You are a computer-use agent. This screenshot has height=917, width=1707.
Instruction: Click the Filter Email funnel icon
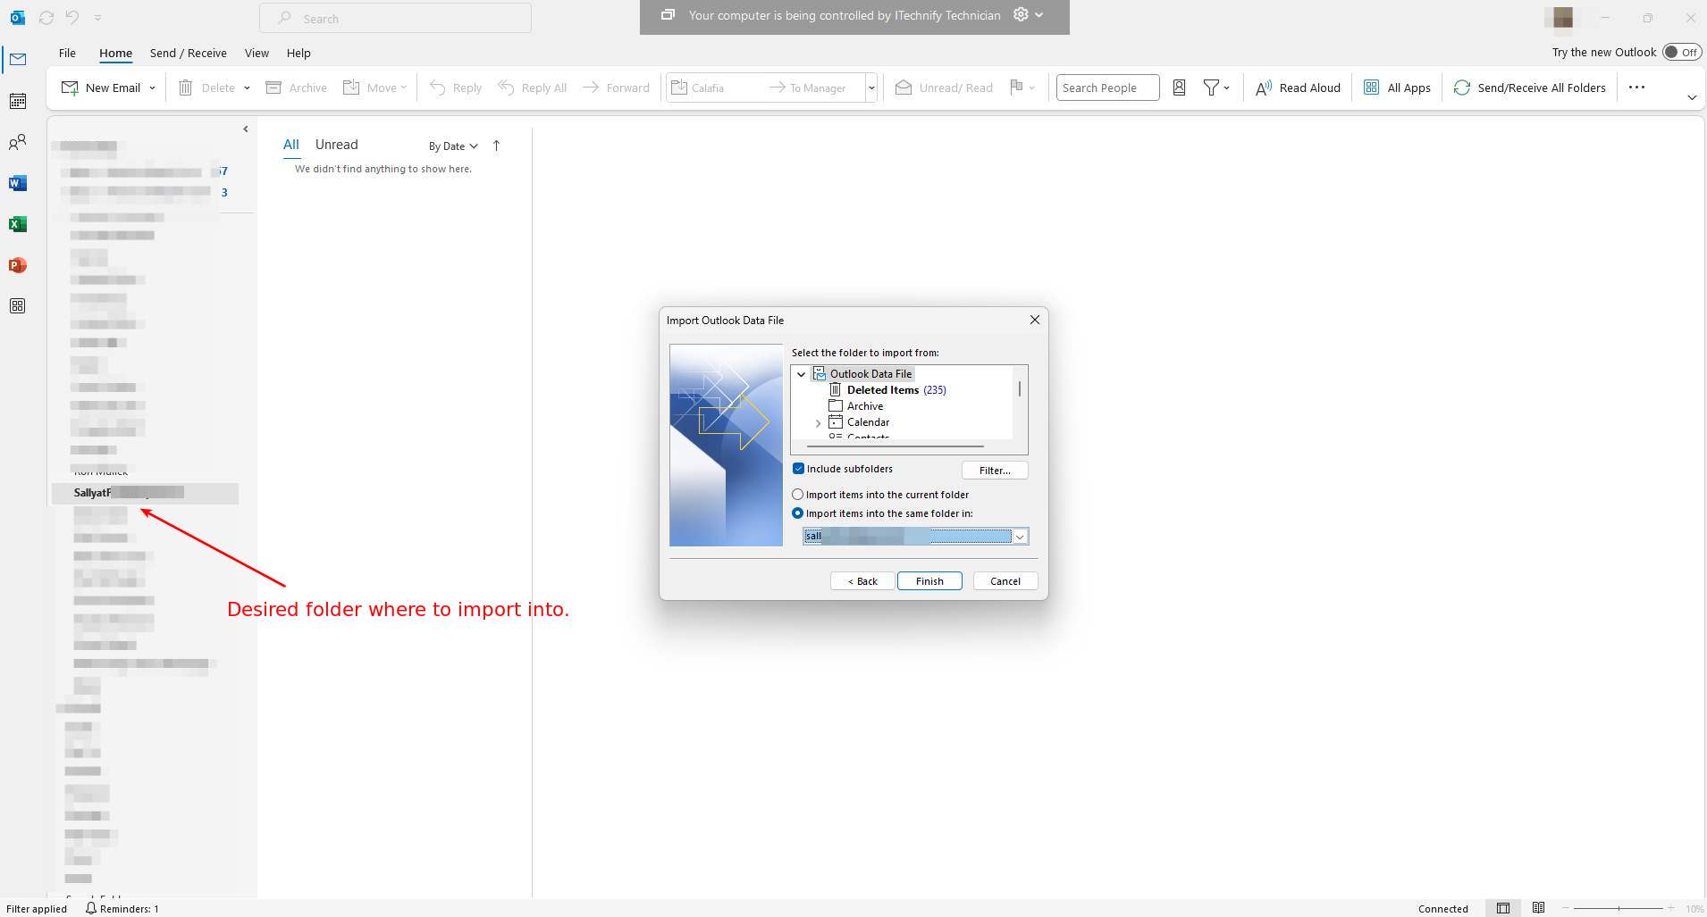(x=1211, y=88)
